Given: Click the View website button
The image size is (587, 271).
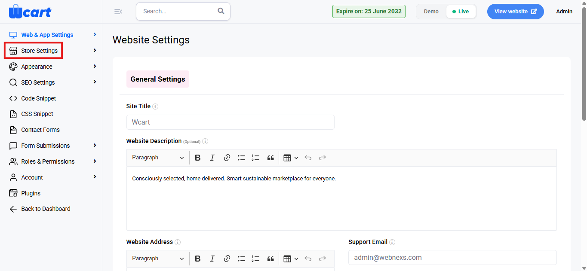Looking at the screenshot, I should coord(516,12).
